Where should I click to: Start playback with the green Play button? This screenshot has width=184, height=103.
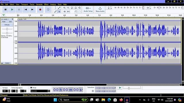12,9
